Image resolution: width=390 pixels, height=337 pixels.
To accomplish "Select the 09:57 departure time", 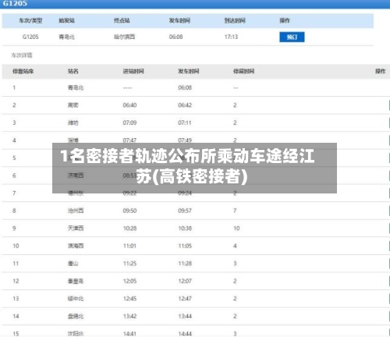I will [x=185, y=211].
